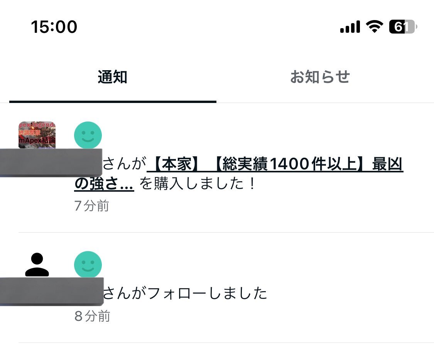
Task: Tap the を購入しました！ purchase notification text
Action: [x=197, y=183]
